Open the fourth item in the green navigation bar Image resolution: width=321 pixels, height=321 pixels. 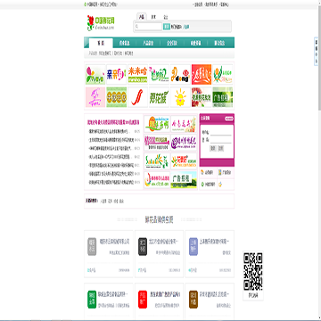pyautogui.click(x=171, y=43)
